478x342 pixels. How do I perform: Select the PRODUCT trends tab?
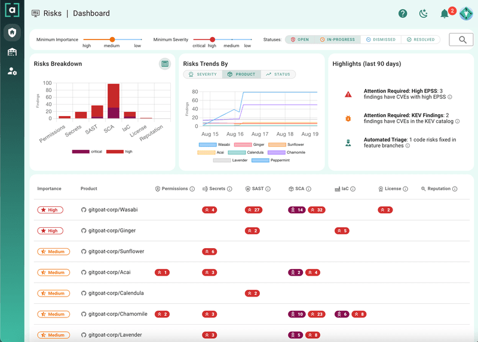[241, 75]
